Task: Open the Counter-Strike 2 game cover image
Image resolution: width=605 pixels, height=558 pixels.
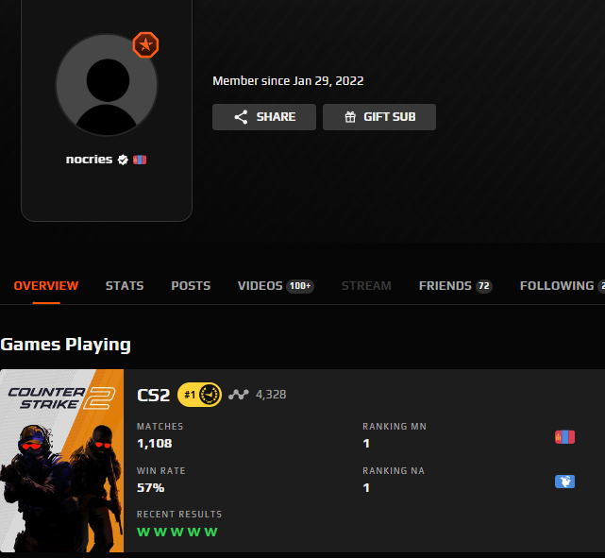Action: tap(61, 461)
